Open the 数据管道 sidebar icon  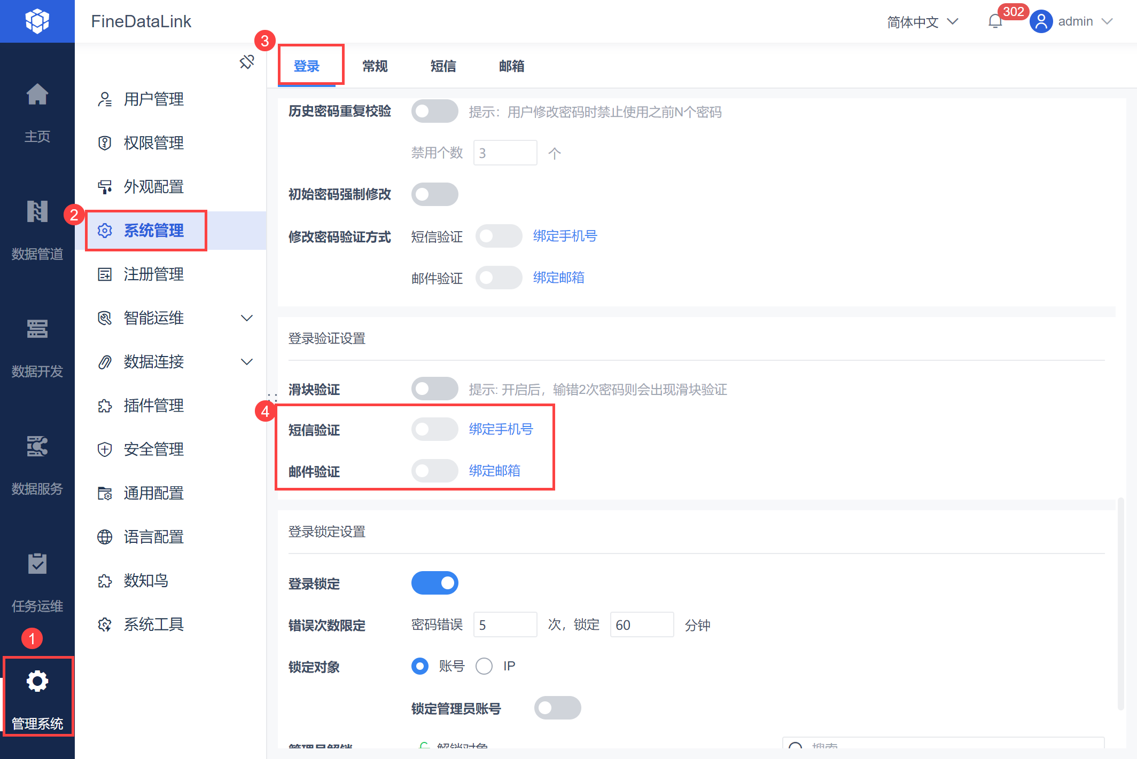37,212
